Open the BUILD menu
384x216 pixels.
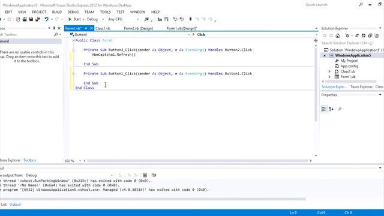(x=57, y=12)
